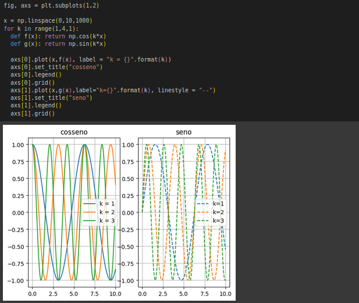Click the 5.0 x-axis tick of cosseno plot

73,294
